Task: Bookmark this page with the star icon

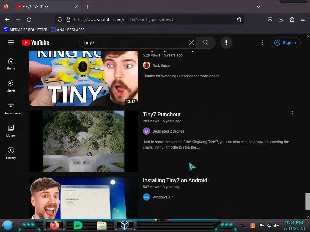Action: 239,20
